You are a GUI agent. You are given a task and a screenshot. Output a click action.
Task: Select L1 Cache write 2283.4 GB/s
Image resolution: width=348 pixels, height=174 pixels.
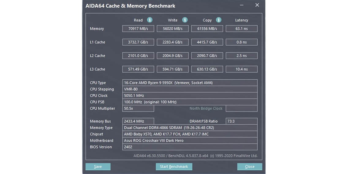coord(173,42)
